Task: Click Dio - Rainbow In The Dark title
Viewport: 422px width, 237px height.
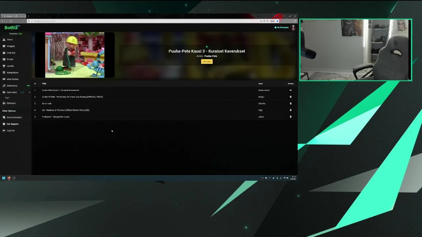Action: (66, 110)
